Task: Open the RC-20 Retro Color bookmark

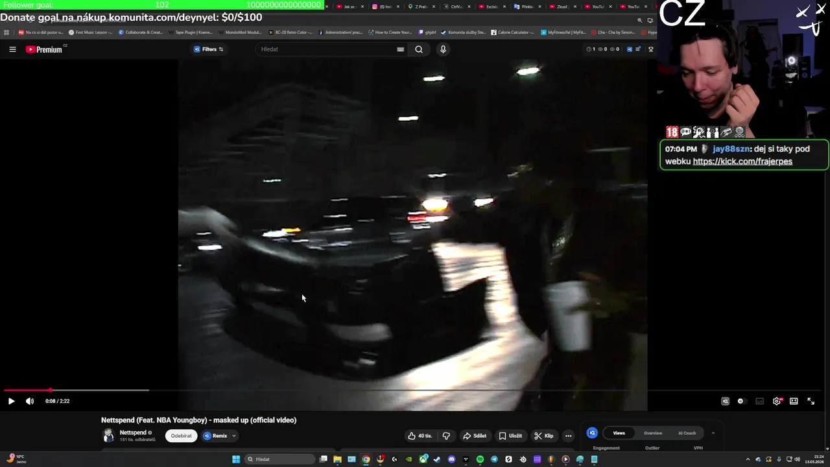Action: (289, 32)
